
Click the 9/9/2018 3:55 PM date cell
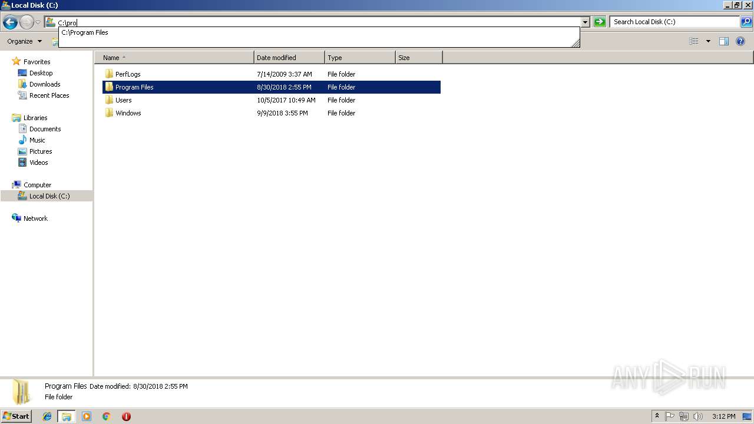pyautogui.click(x=282, y=113)
